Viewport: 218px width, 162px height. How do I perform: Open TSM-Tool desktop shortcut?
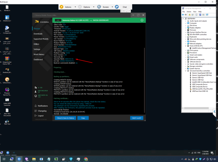pyautogui.click(x=7, y=122)
